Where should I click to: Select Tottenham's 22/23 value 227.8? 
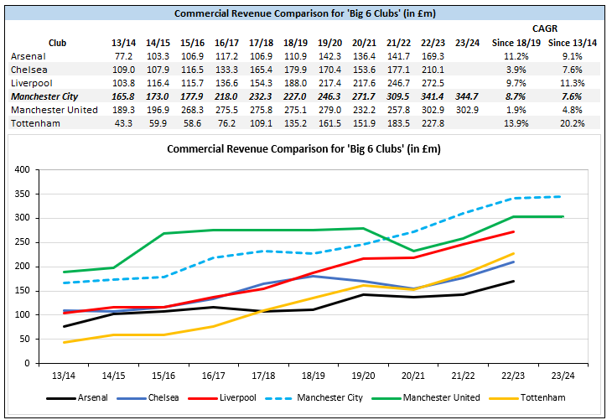(x=433, y=123)
